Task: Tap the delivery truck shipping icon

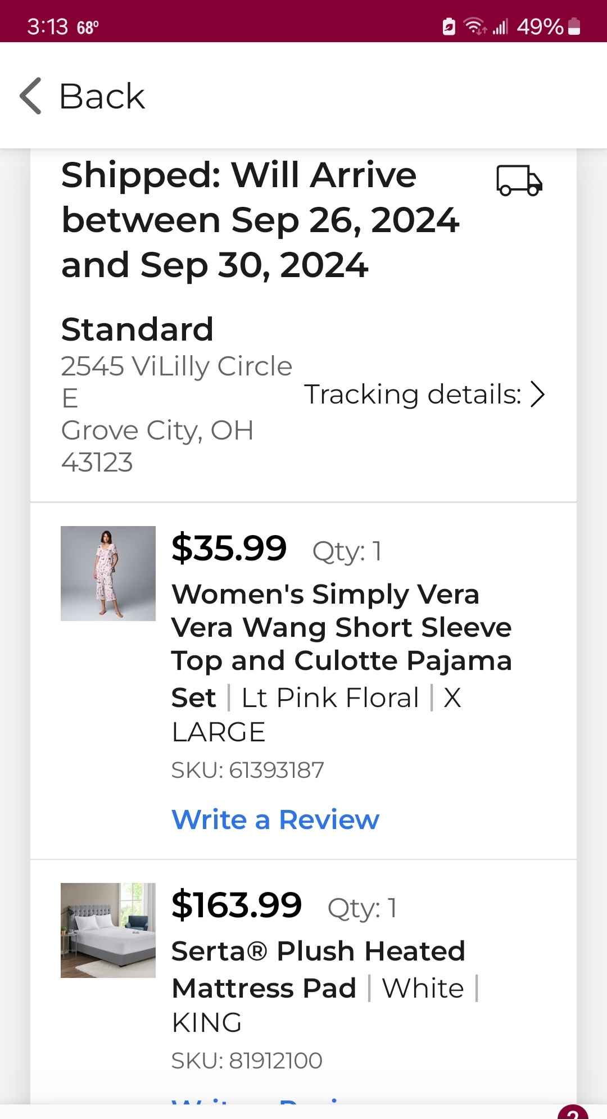Action: tap(519, 180)
